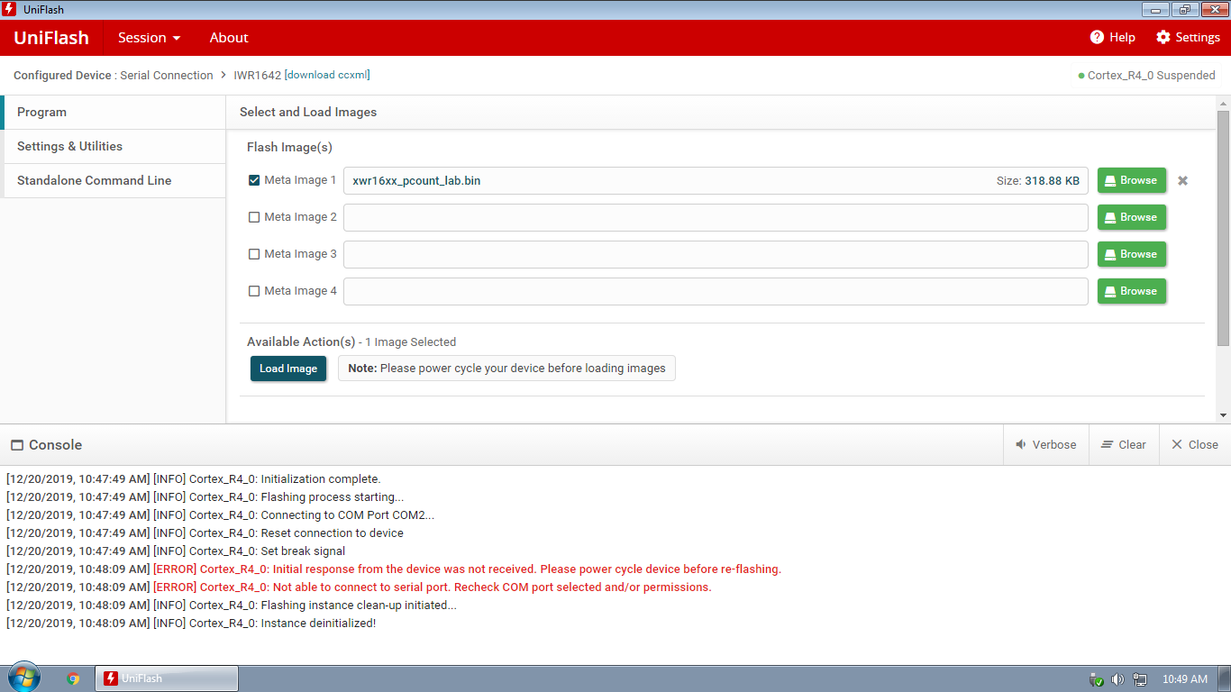Browse for Meta Image 3 file
This screenshot has height=692, width=1231.
1132,254
